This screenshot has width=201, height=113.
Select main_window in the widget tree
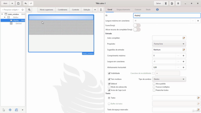coord(13,14)
